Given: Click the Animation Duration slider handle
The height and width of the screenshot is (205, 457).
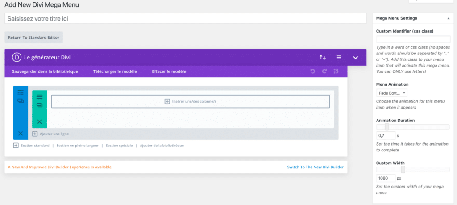Looking at the screenshot, I should (x=387, y=127).
